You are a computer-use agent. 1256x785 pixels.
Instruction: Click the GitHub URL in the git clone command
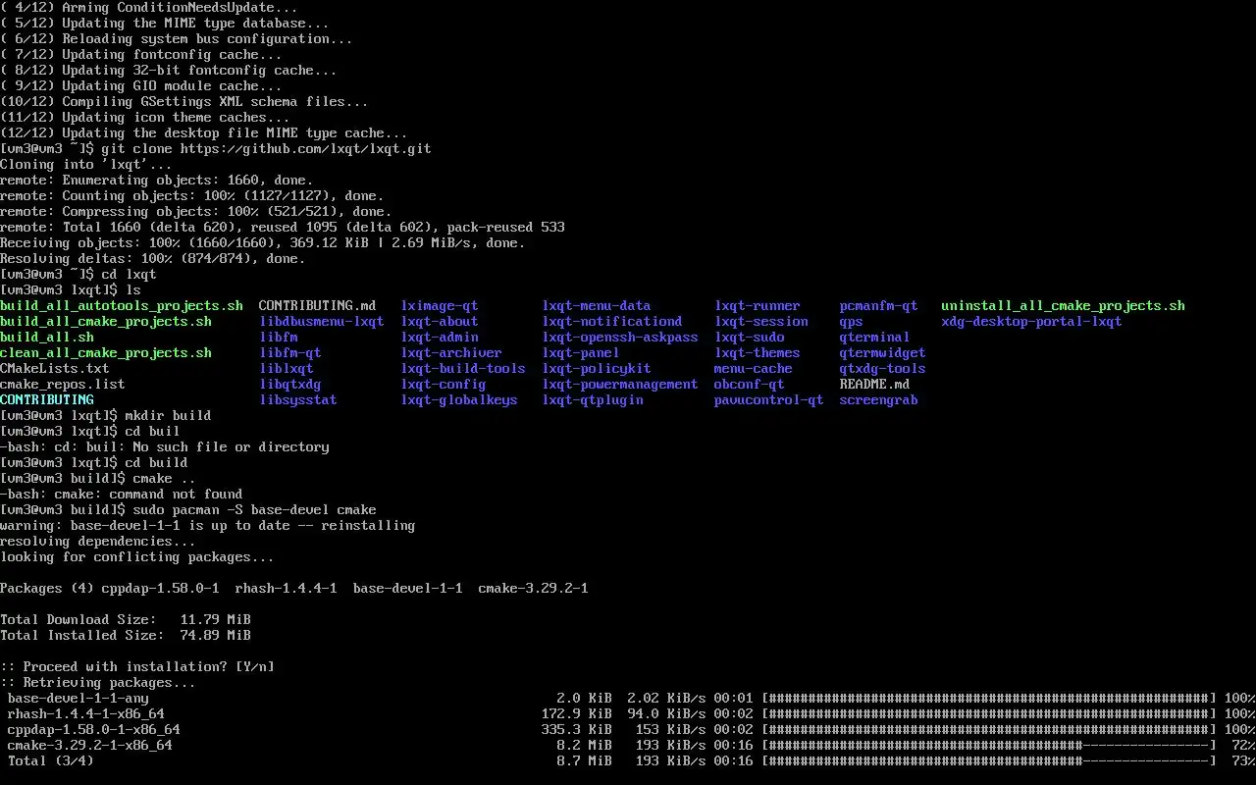(306, 149)
